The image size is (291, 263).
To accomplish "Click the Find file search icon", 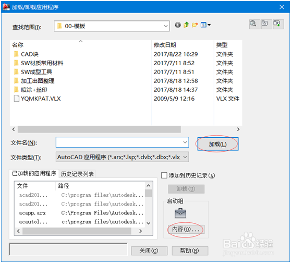I will tap(254, 24).
